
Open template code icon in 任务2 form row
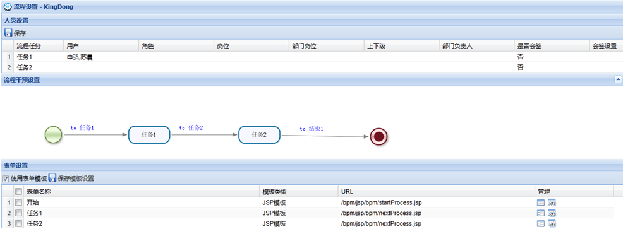pos(552,224)
